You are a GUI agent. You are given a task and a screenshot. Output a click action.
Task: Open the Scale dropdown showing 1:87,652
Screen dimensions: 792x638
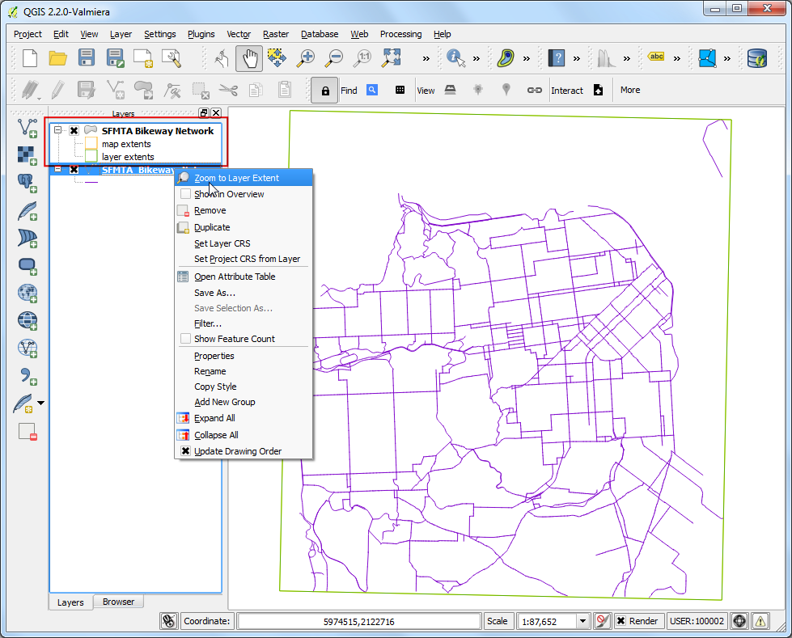[582, 621]
